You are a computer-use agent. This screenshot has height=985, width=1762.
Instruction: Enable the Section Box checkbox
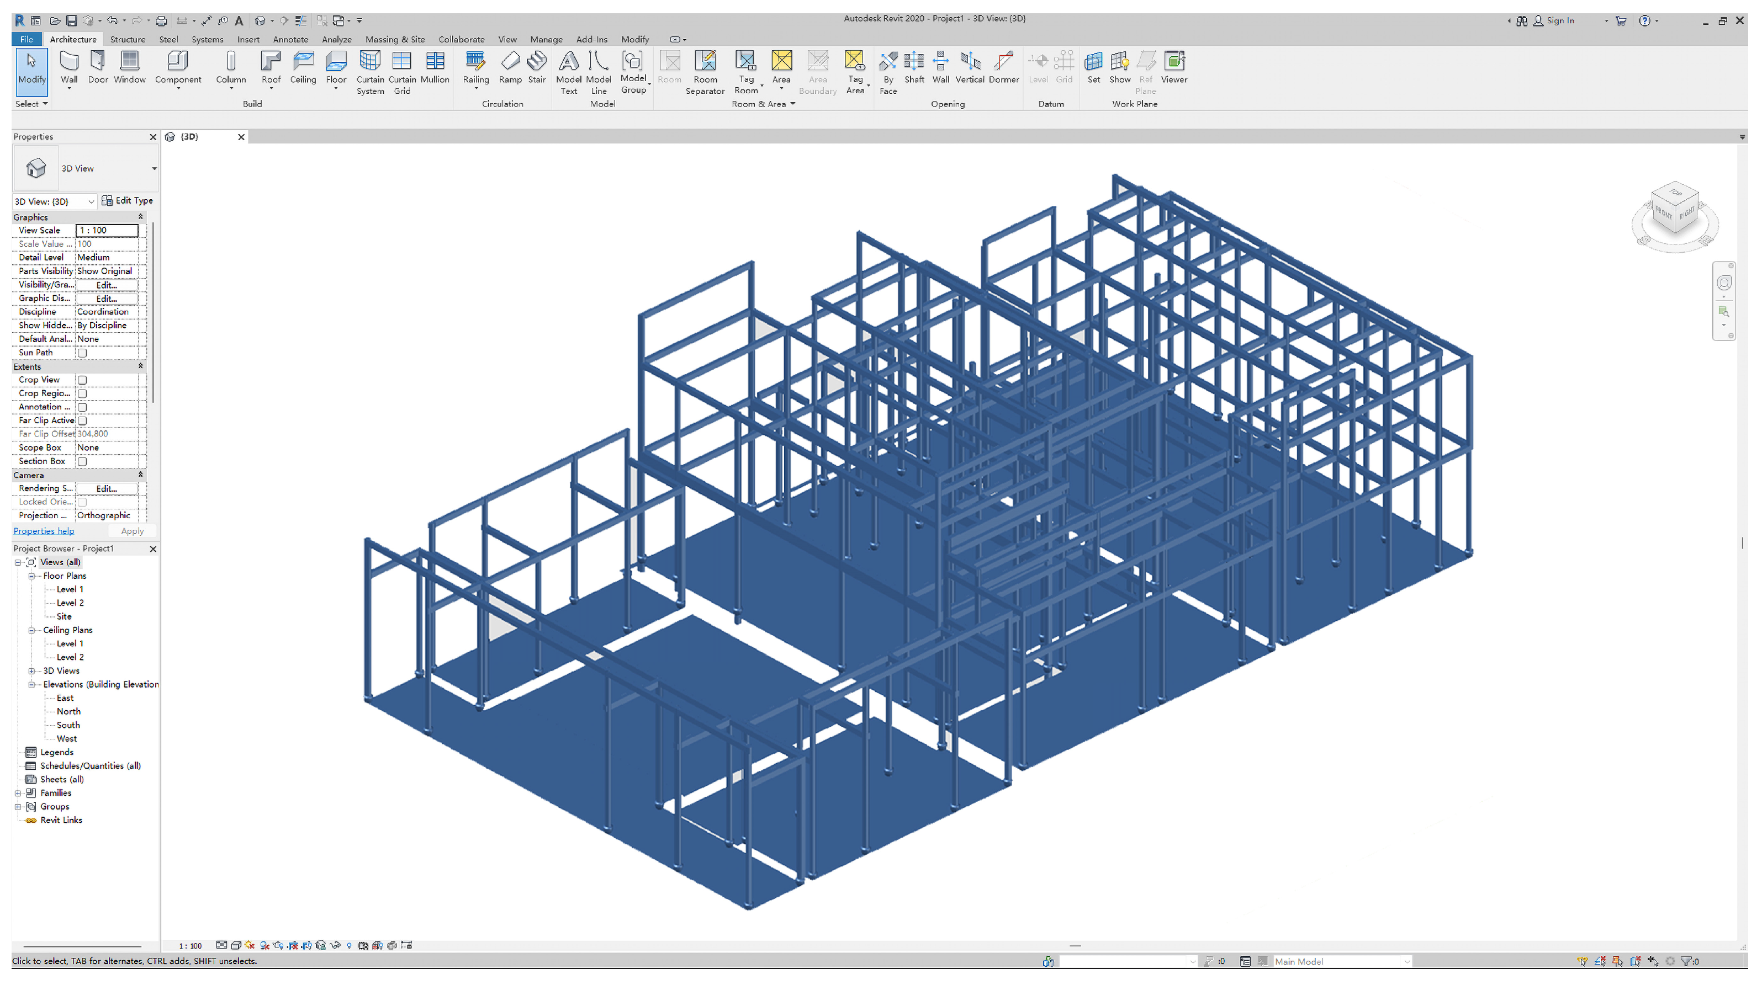click(x=82, y=461)
